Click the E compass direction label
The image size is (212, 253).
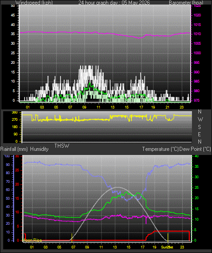(199, 134)
